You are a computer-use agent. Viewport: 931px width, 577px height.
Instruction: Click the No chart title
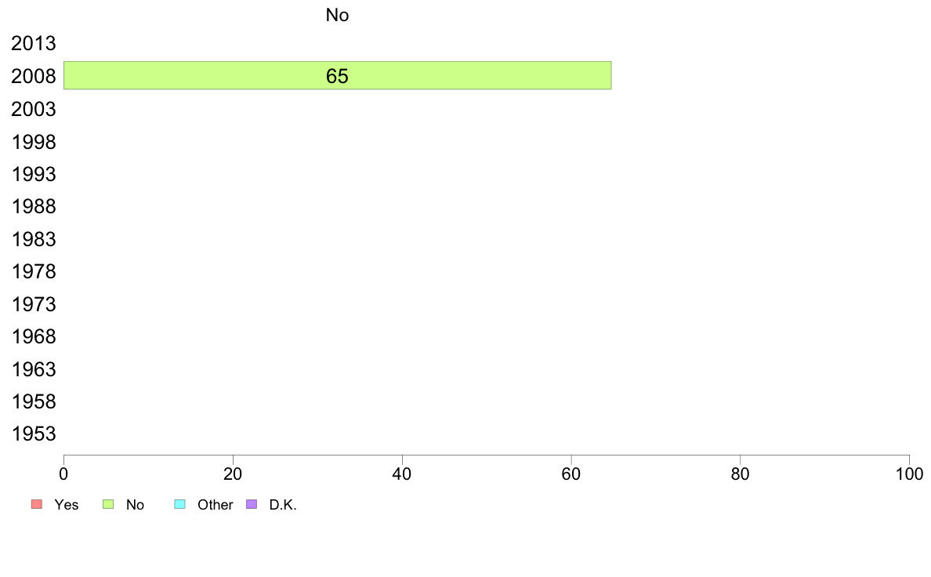pos(337,15)
